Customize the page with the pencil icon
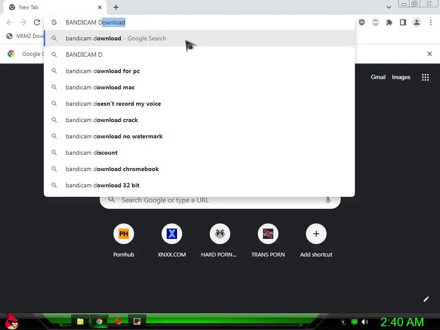Image resolution: width=440 pixels, height=330 pixels. [426, 299]
